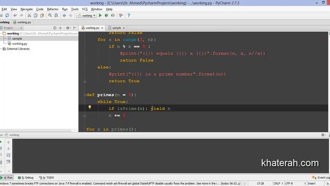330x186 pixels.
Task: Open the 'working' run configuration dropdown
Action: coord(87,16)
